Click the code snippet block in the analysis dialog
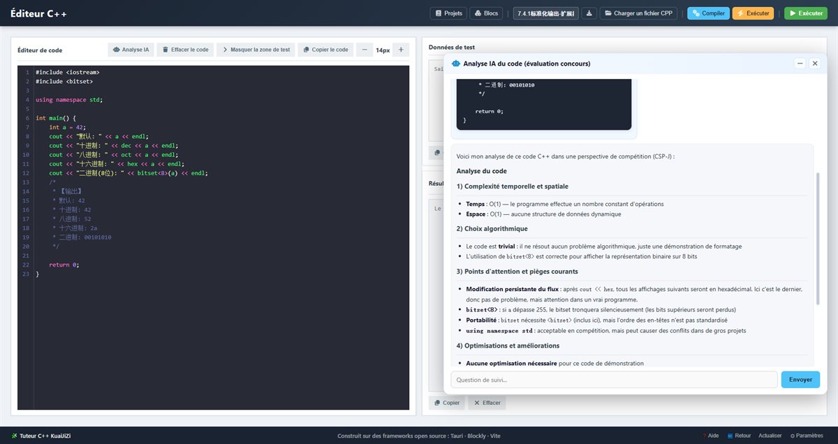 tap(543, 103)
